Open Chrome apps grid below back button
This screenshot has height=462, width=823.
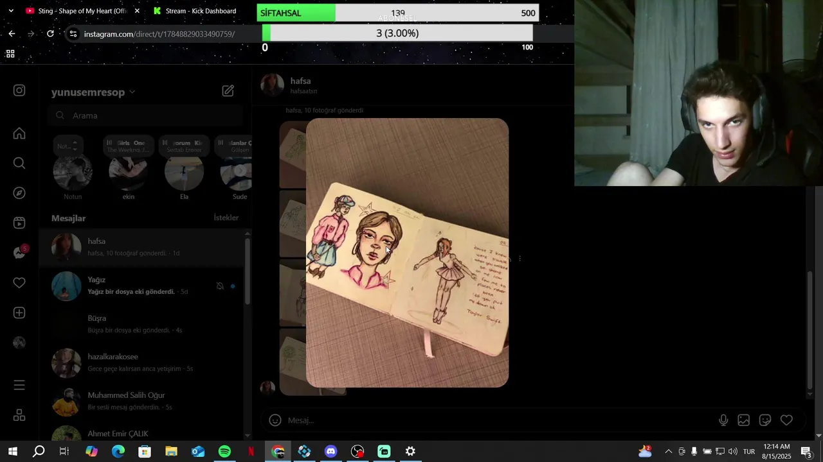[x=10, y=54]
